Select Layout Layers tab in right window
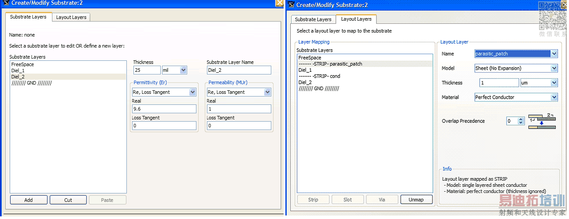 (356, 19)
